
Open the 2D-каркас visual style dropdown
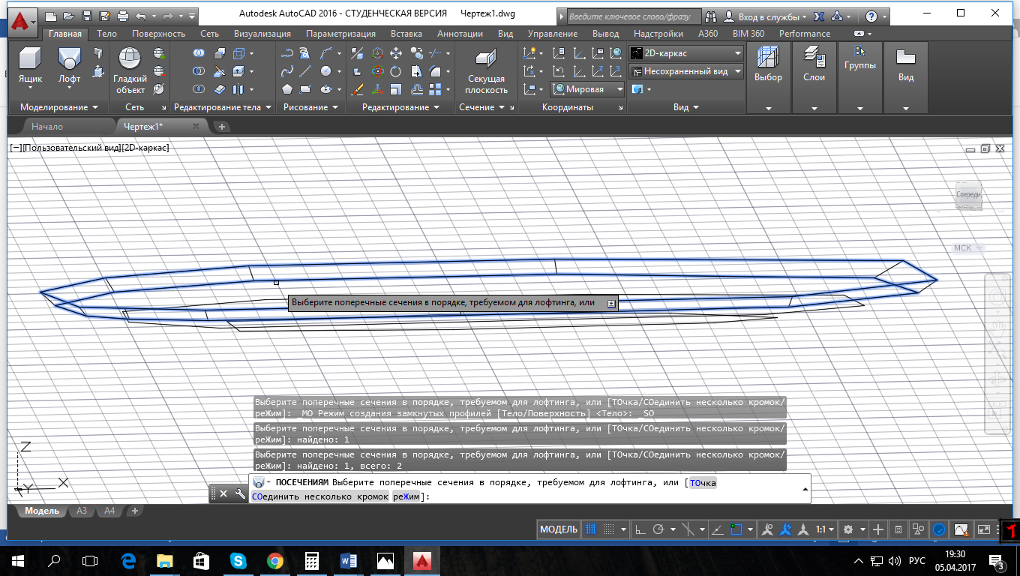pyautogui.click(x=686, y=53)
